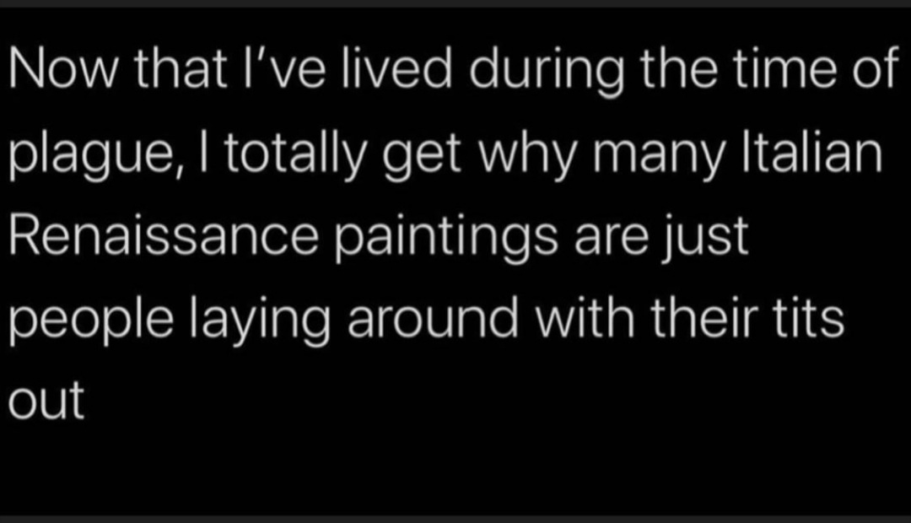Click the word "Now" at the text start

tap(62, 69)
